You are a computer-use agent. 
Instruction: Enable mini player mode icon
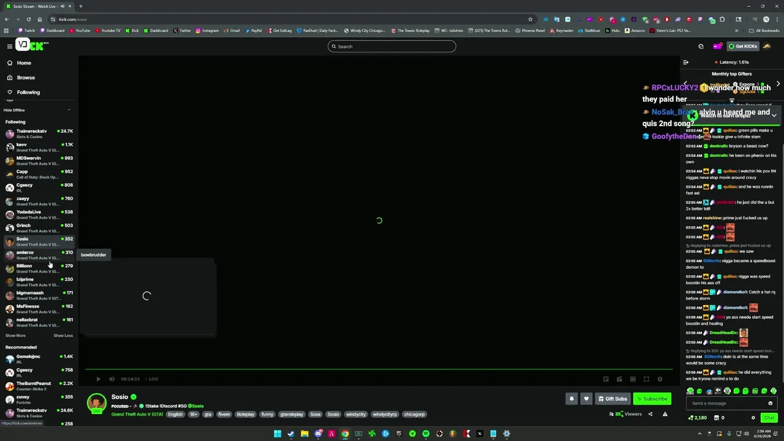(606, 379)
